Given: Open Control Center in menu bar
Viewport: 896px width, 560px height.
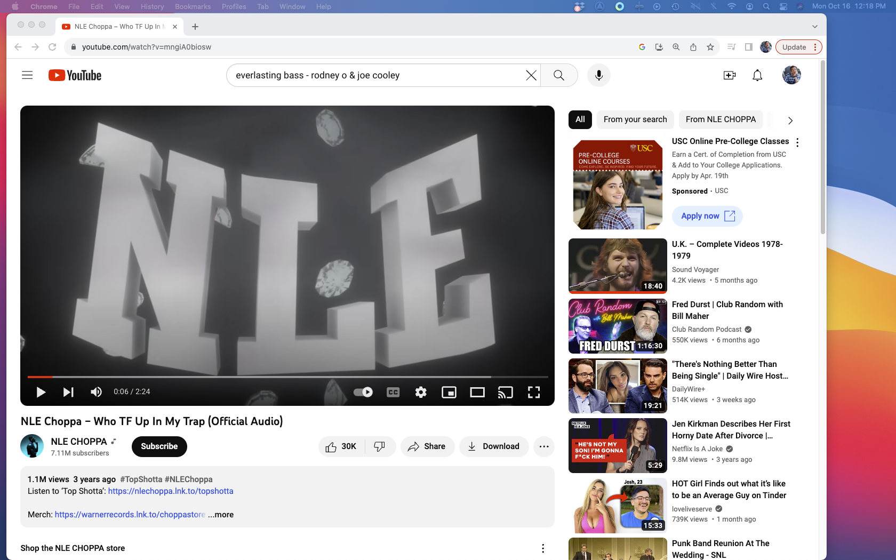Looking at the screenshot, I should tap(783, 6).
